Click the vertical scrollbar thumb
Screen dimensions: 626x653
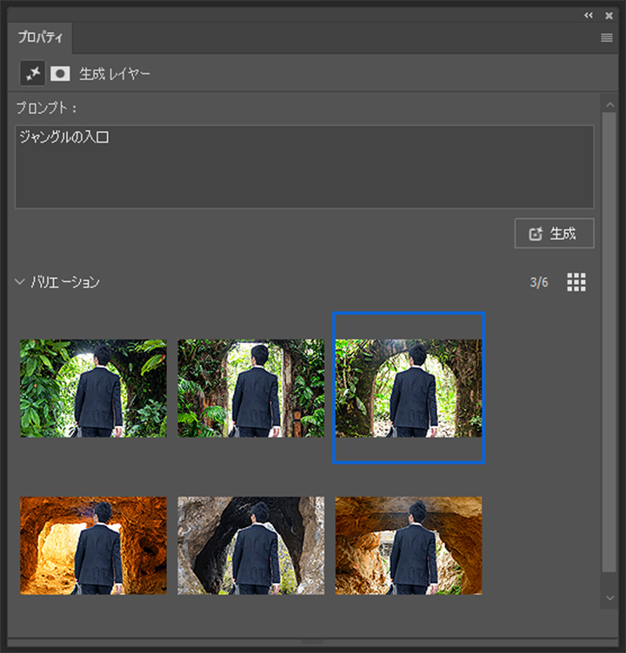click(x=609, y=342)
